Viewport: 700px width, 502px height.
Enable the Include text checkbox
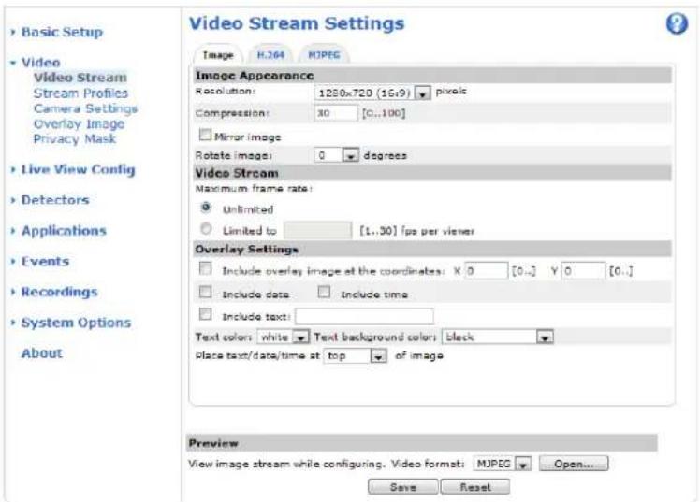coord(205,314)
